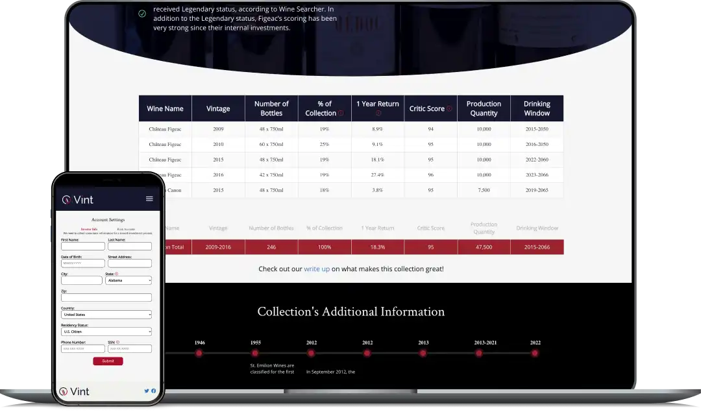
Task: Click the Phone Number field
Action: tap(82, 348)
